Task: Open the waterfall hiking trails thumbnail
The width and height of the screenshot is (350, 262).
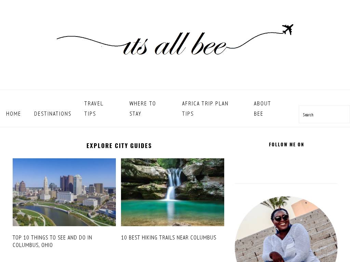Action: point(173,192)
